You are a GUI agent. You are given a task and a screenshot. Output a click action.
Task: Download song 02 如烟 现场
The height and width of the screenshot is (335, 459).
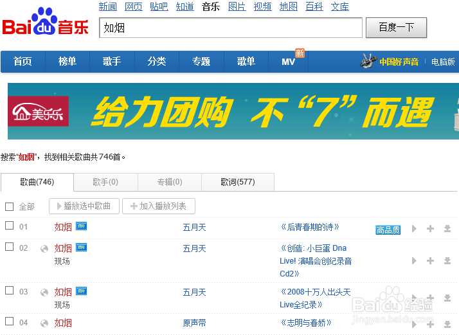pyautogui.click(x=447, y=261)
